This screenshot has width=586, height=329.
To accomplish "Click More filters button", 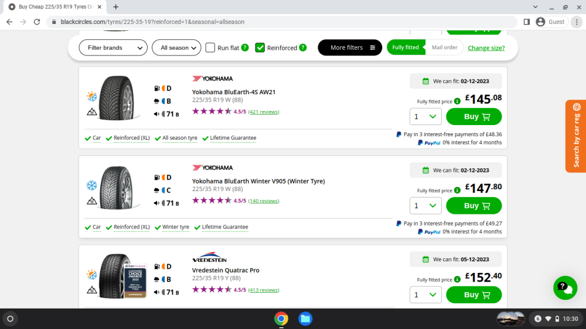I will (350, 48).
